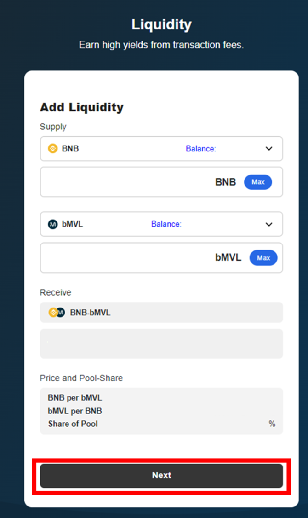The height and width of the screenshot is (518, 308).
Task: Expand the bMVL token dropdown chevron
Action: pyautogui.click(x=269, y=224)
